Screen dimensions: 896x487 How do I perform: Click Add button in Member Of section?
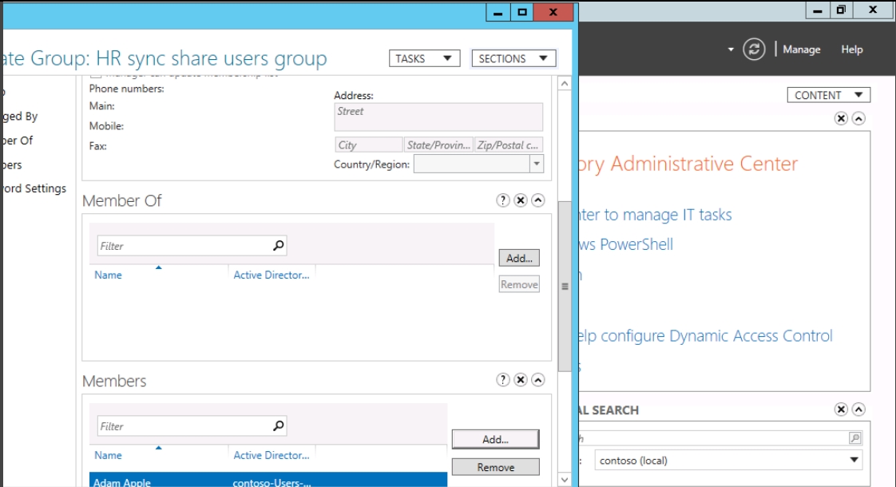pyautogui.click(x=519, y=258)
